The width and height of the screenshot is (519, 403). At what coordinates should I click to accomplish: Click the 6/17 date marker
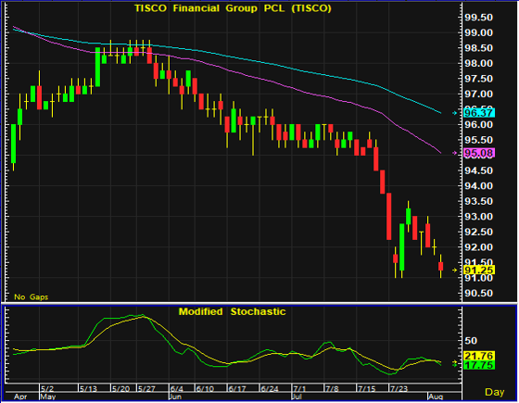tap(237, 388)
